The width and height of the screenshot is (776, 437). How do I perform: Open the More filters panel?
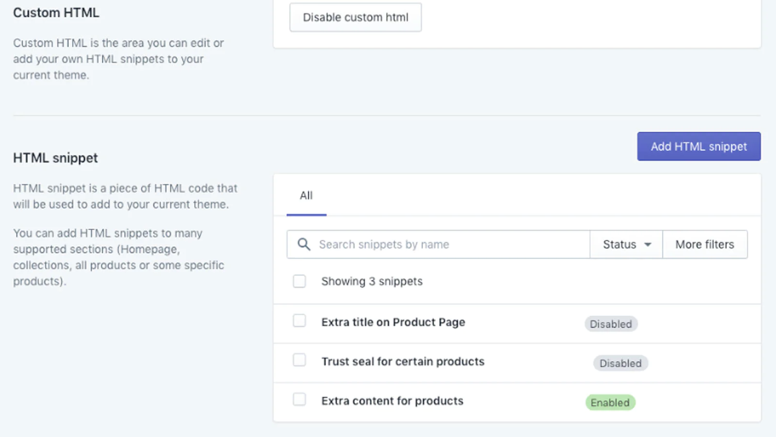click(704, 244)
